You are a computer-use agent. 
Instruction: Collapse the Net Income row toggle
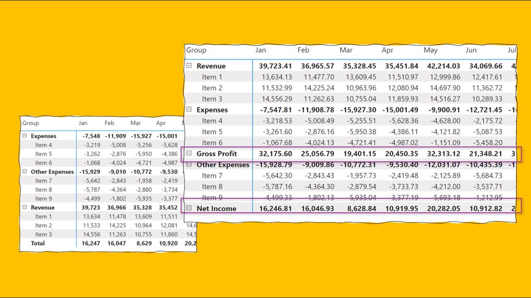tap(189, 208)
